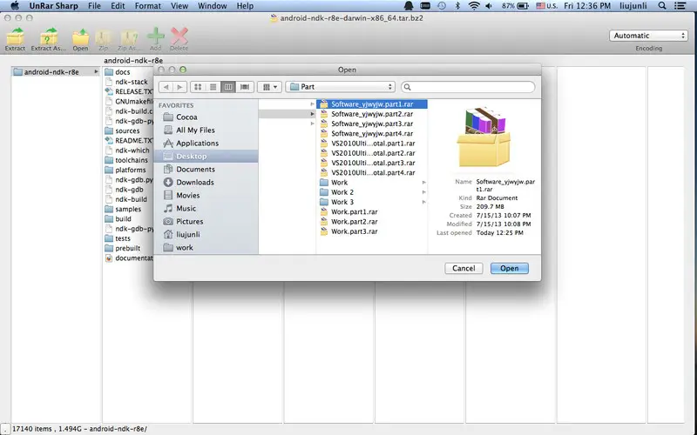The height and width of the screenshot is (435, 697).
Task: Open the Format menu
Action: [147, 6]
